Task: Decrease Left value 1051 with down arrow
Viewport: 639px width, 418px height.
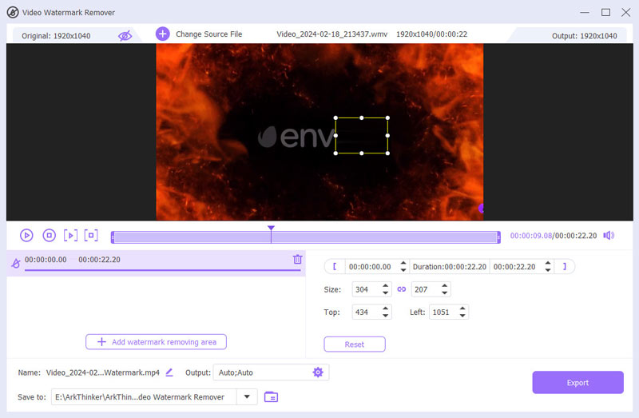Action: tap(462, 316)
